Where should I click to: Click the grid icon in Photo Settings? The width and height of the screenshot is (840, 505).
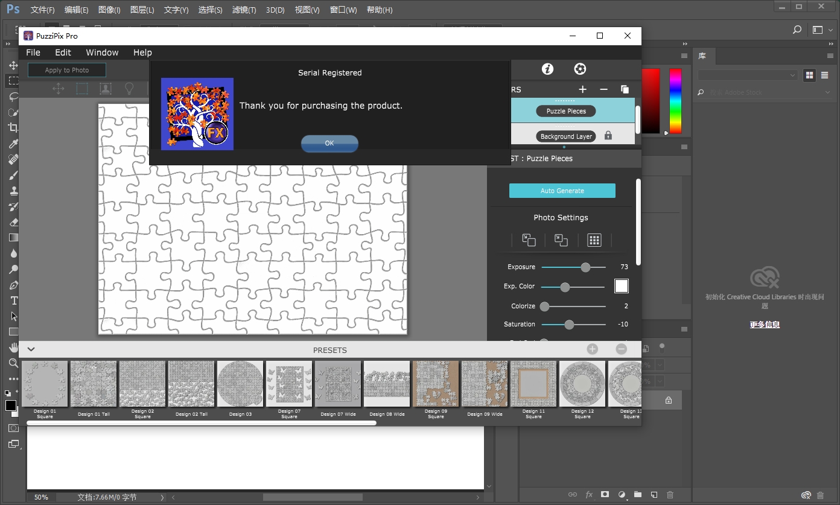point(594,240)
